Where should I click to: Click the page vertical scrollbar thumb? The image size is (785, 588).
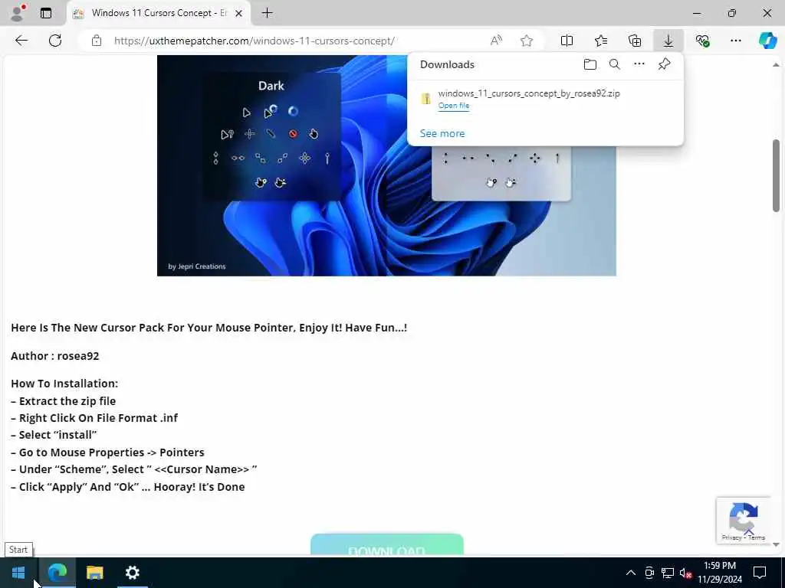point(776,175)
